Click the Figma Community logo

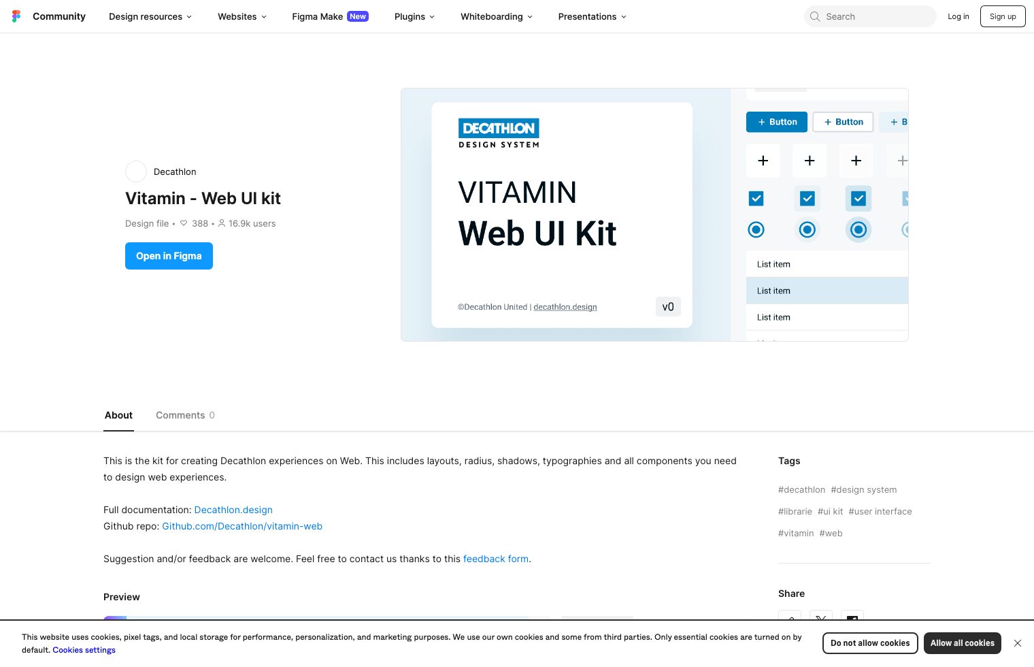pos(16,16)
